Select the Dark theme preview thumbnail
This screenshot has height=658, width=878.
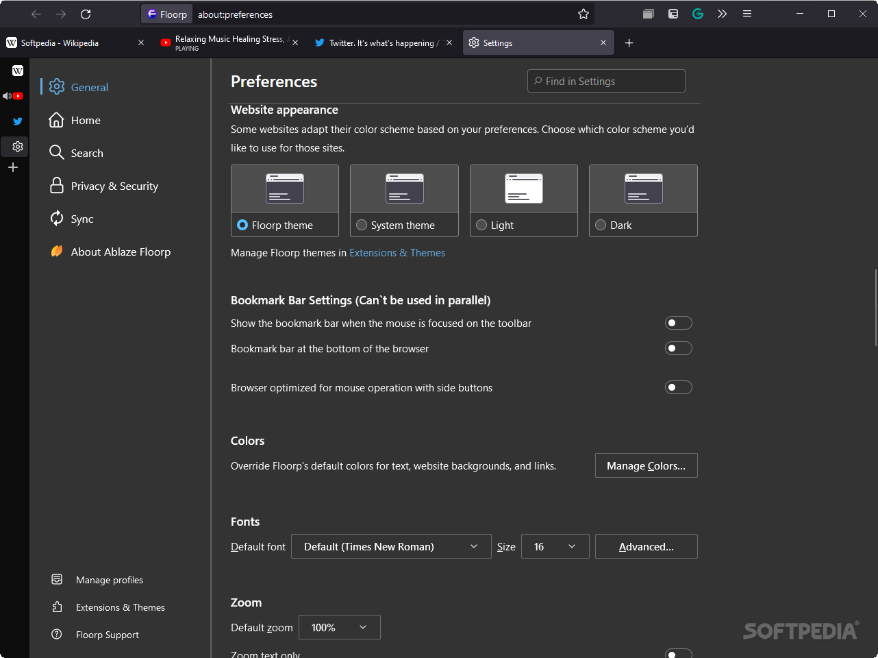click(x=643, y=188)
